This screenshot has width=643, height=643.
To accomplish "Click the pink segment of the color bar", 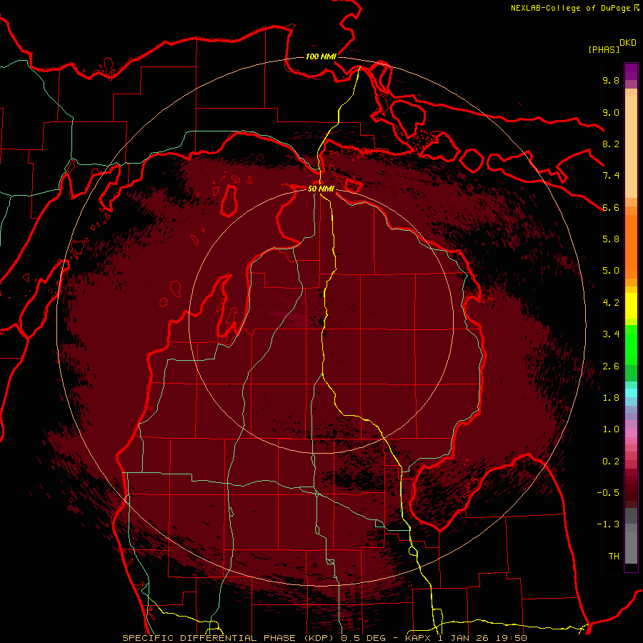I will (x=631, y=433).
